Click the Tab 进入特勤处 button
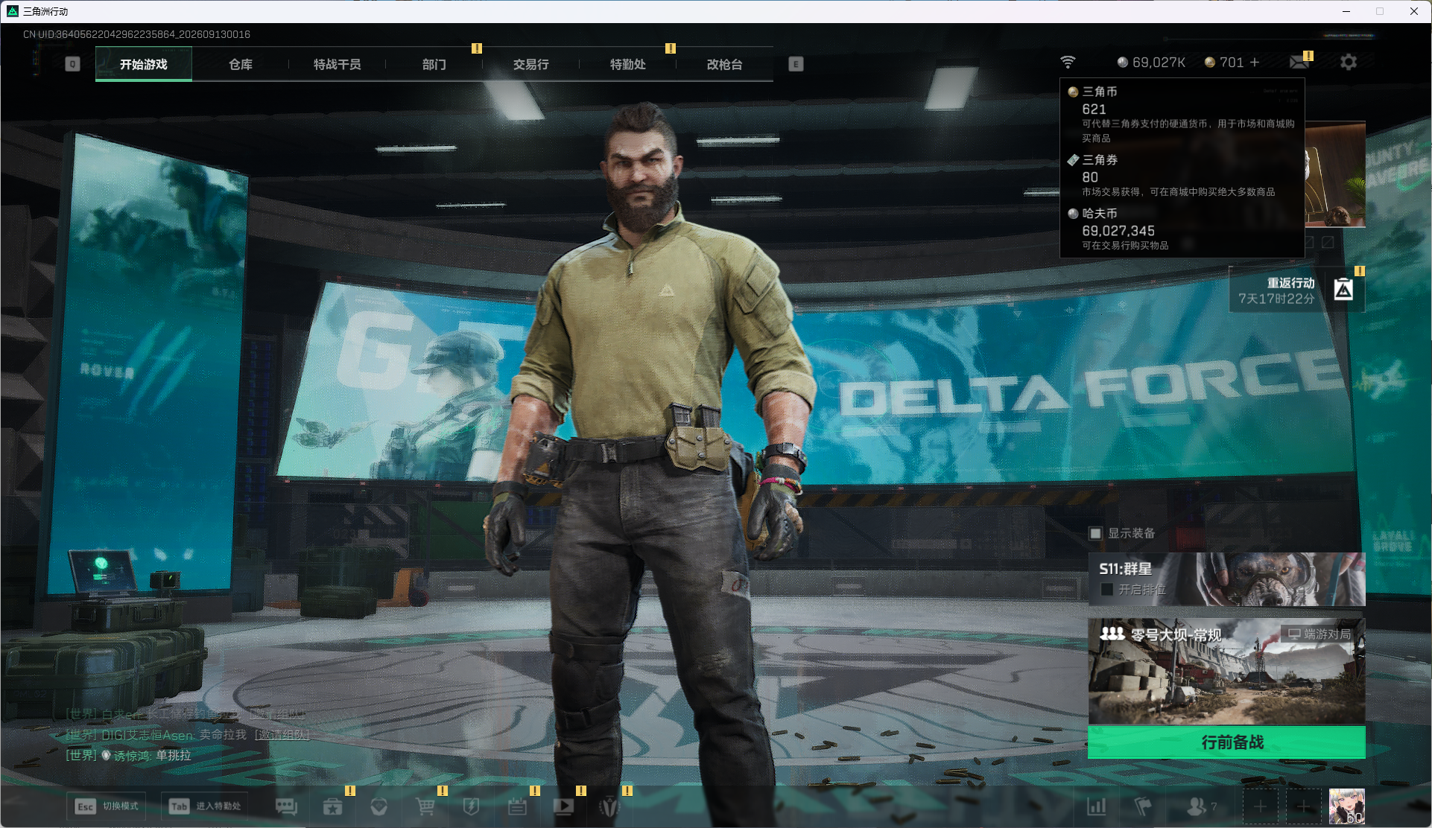Screen dimensions: 1432x828 coord(205,806)
